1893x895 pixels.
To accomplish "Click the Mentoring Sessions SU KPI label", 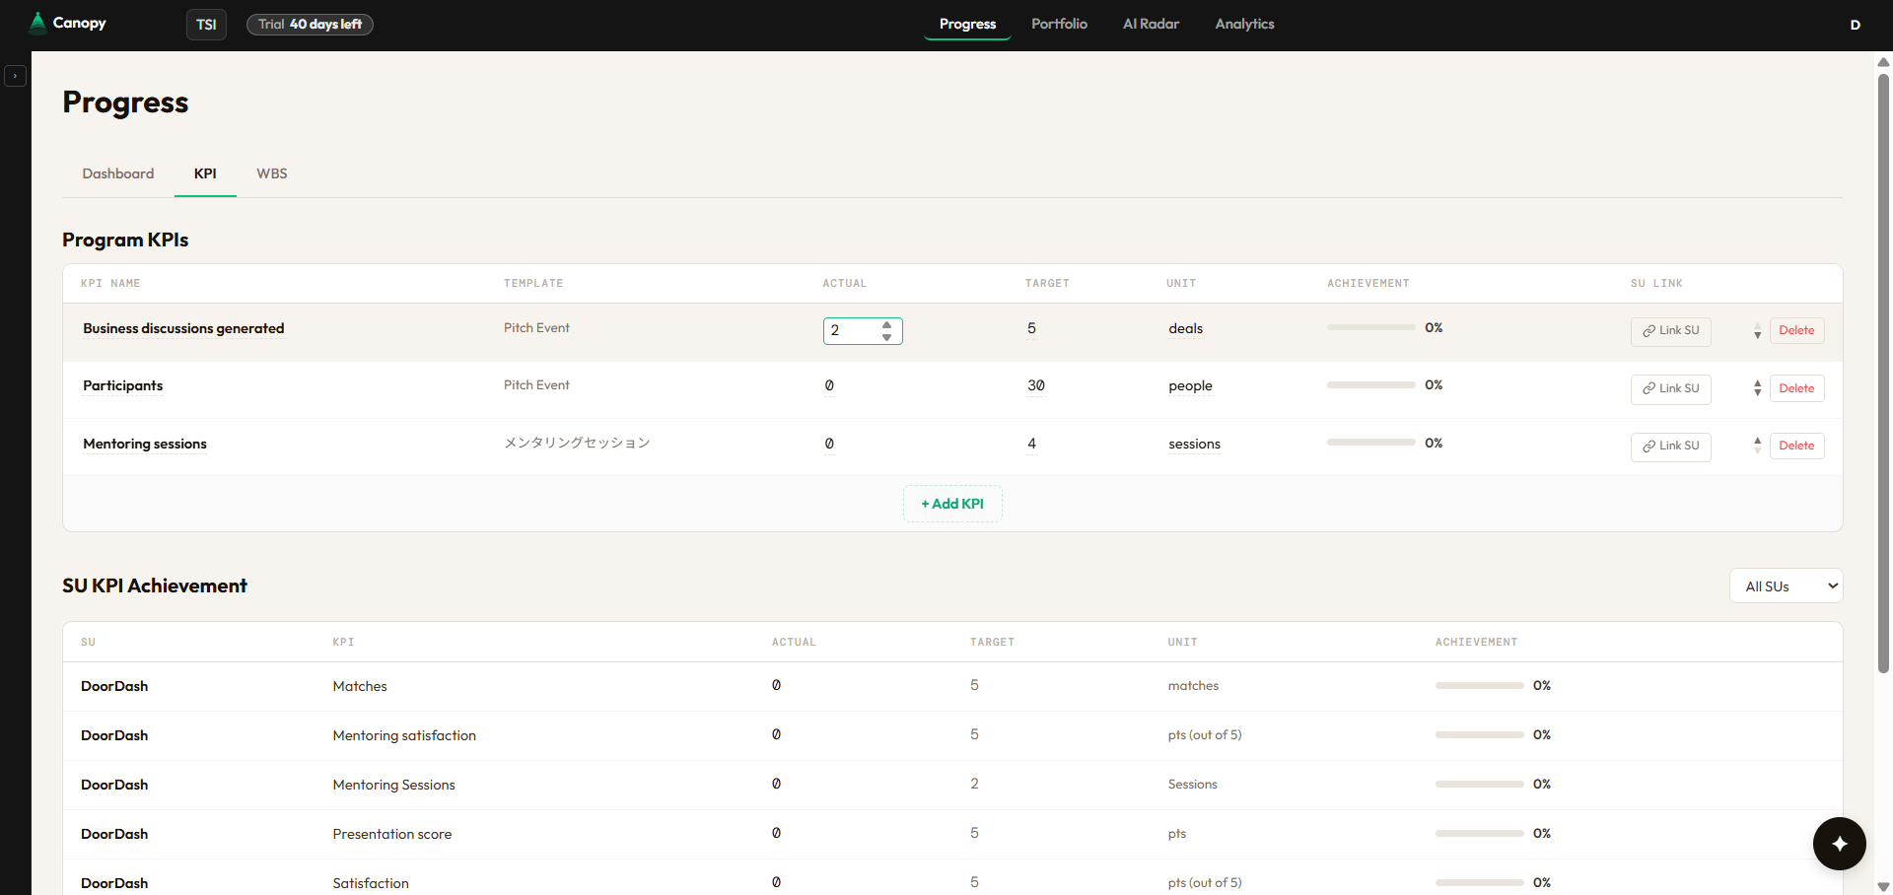I will 393,785.
